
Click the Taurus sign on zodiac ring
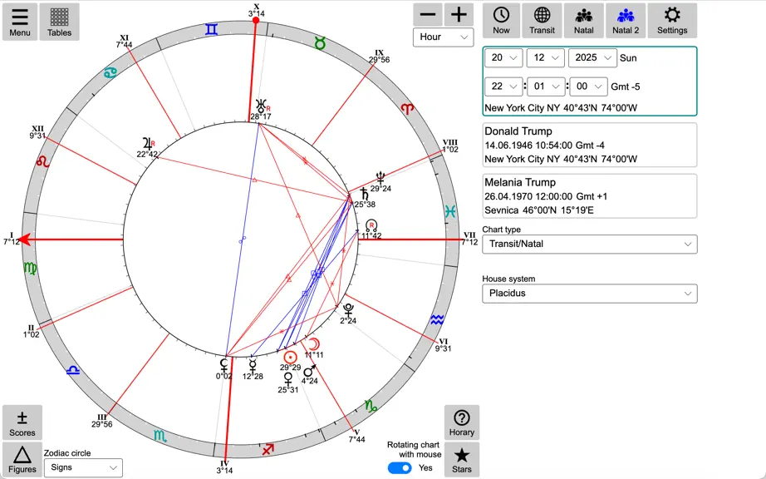(320, 43)
